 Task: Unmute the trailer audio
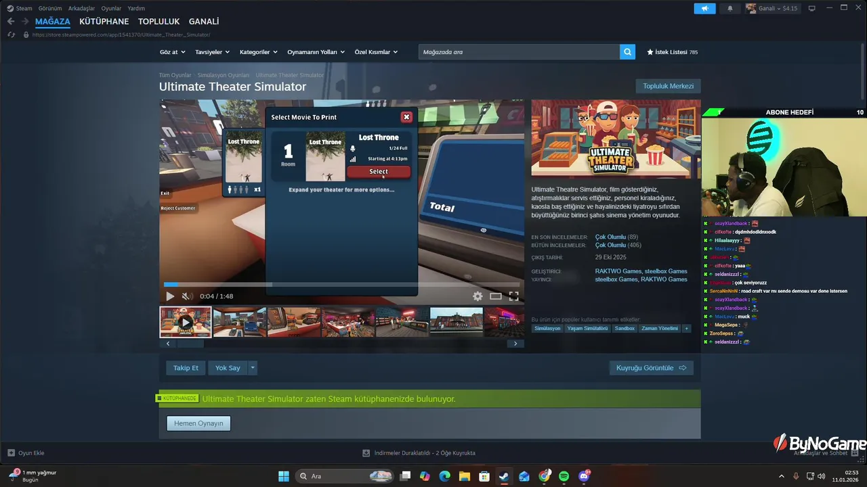click(187, 296)
